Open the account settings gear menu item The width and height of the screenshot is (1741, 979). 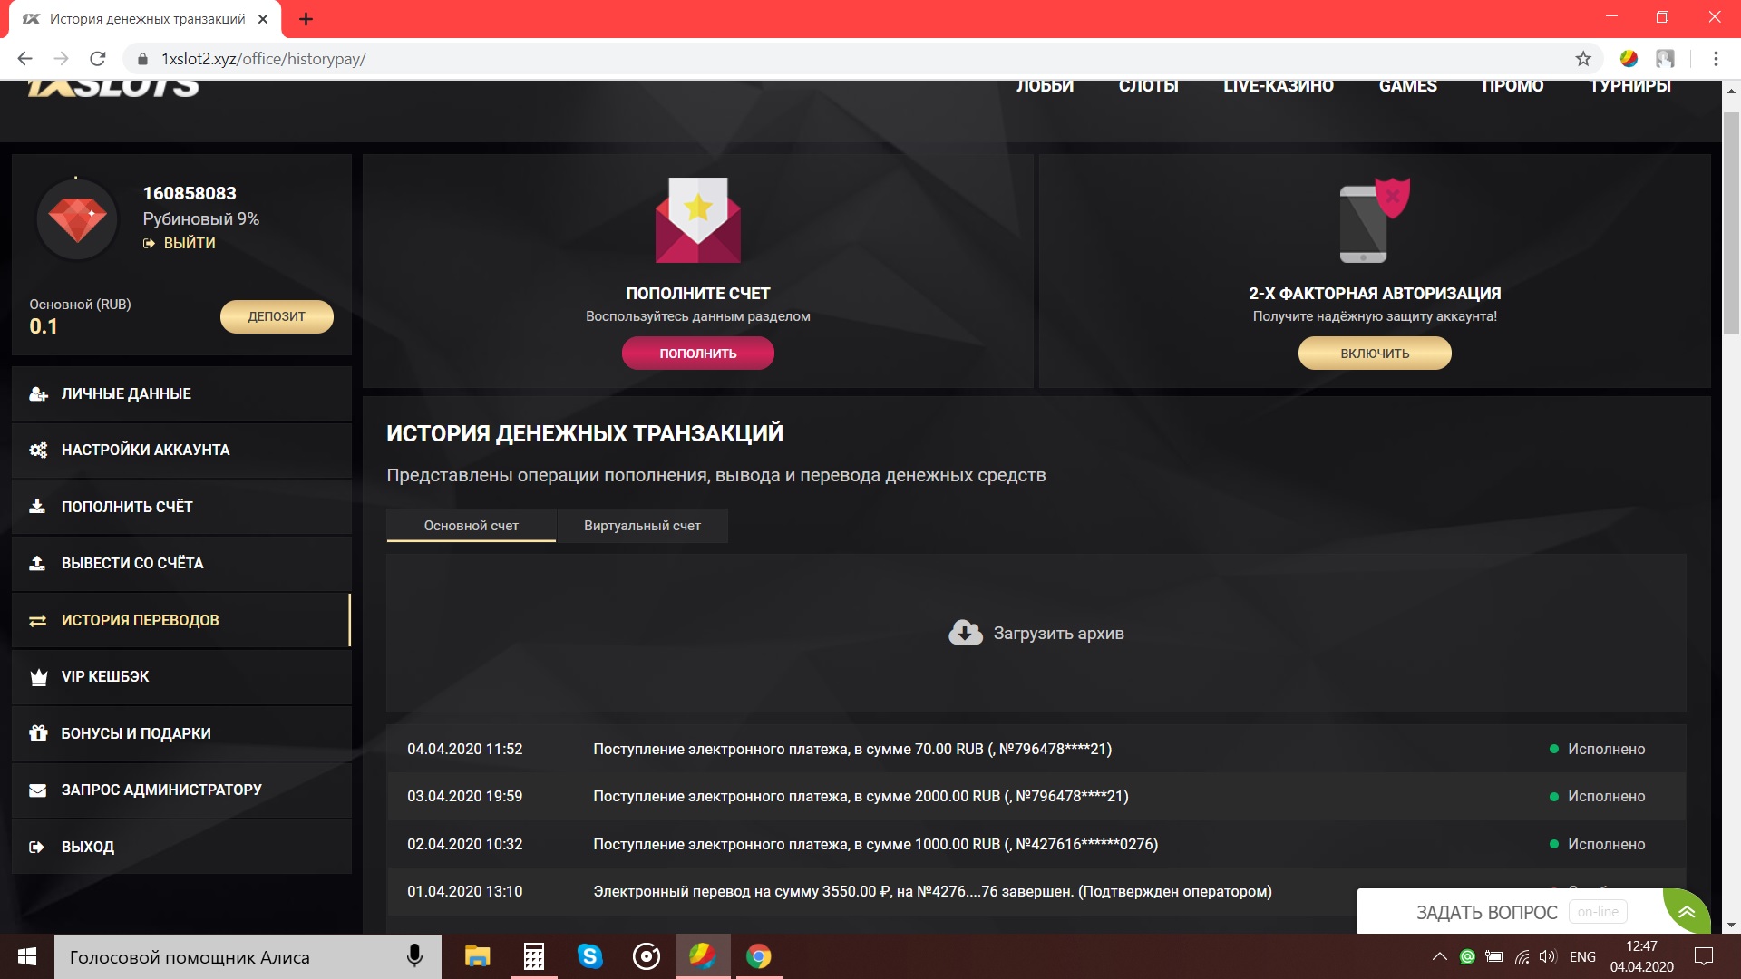(x=145, y=451)
